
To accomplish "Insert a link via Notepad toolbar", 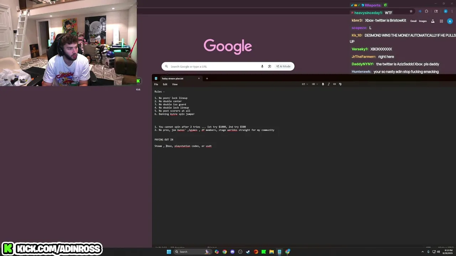I will pos(335,84).
